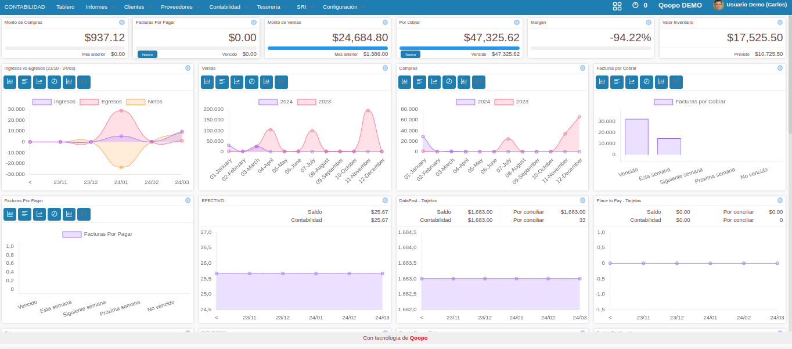Click the eye icon on the EFECTIVO panel
Viewport: 792px width, 349px height.
click(x=385, y=200)
